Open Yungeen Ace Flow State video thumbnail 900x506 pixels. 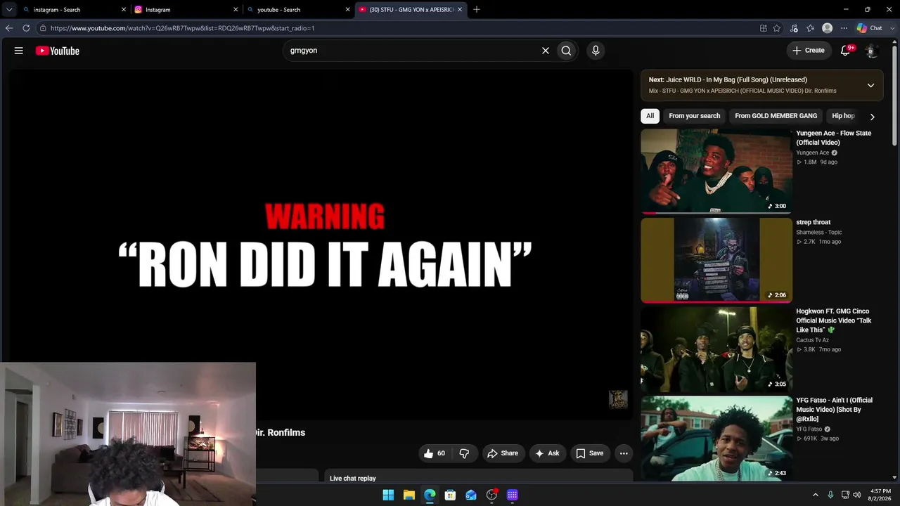click(716, 171)
